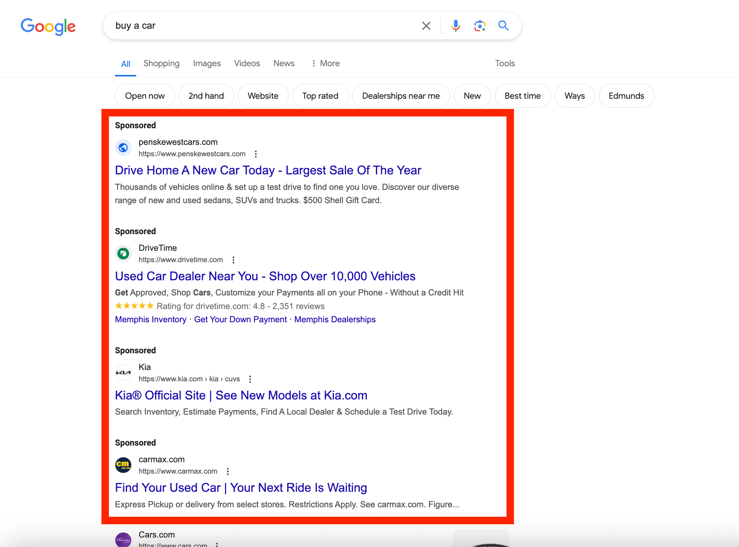Apply the 'Best time' filter chip

click(523, 96)
